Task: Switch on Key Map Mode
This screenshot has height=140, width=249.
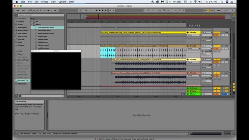Action: pos(212,10)
